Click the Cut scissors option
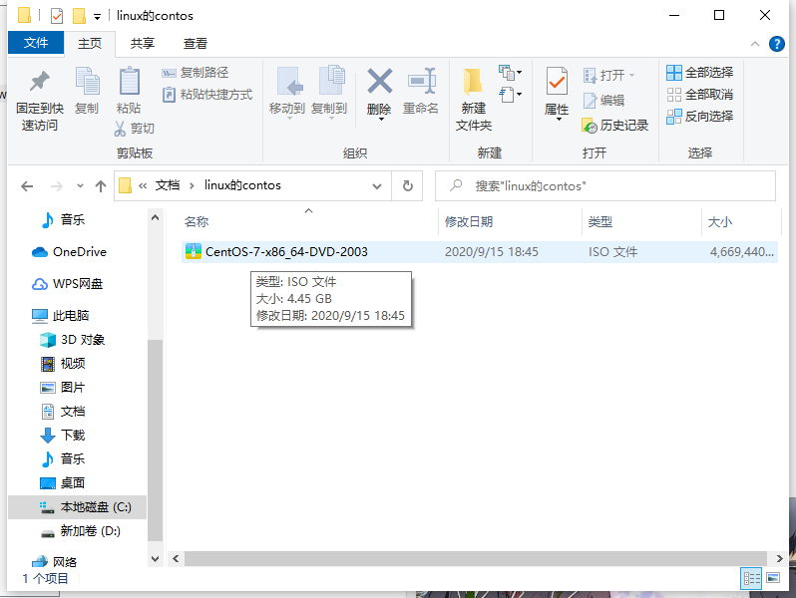The height and width of the screenshot is (598, 796). 134,129
